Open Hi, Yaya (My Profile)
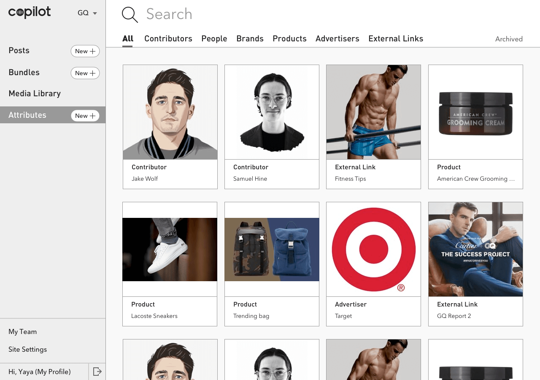 [x=40, y=372]
